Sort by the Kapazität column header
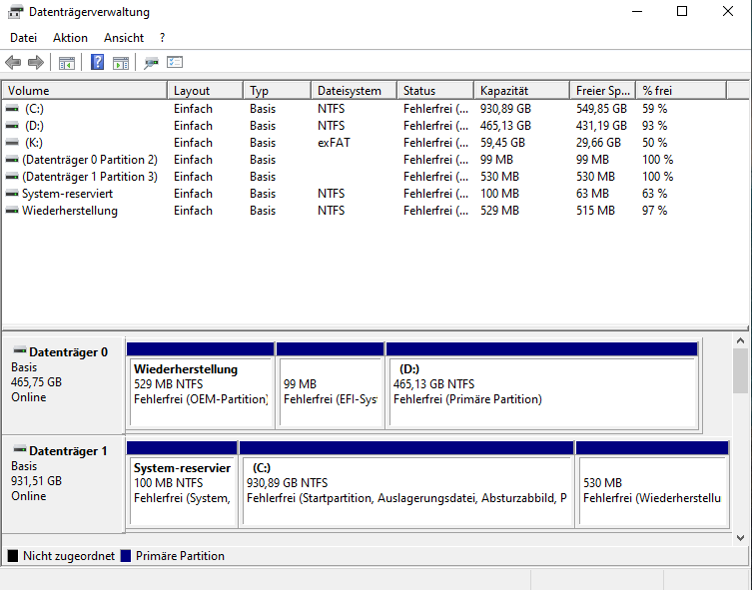The width and height of the screenshot is (752, 590). 521,91
